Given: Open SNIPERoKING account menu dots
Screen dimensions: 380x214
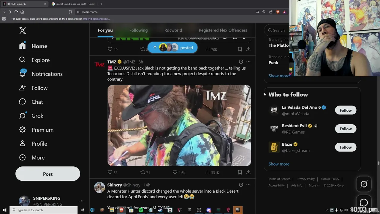Looking at the screenshot, I should pyautogui.click(x=81, y=201).
